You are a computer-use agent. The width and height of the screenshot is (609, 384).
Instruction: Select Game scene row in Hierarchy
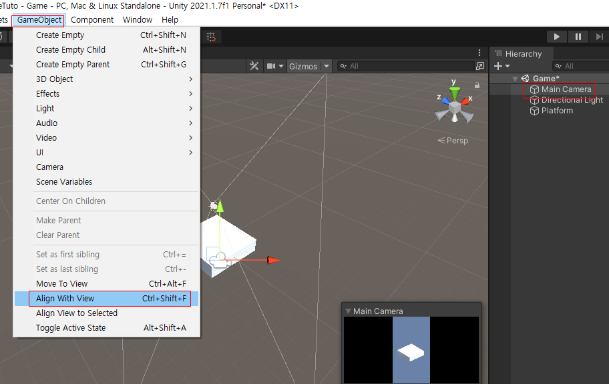point(549,79)
